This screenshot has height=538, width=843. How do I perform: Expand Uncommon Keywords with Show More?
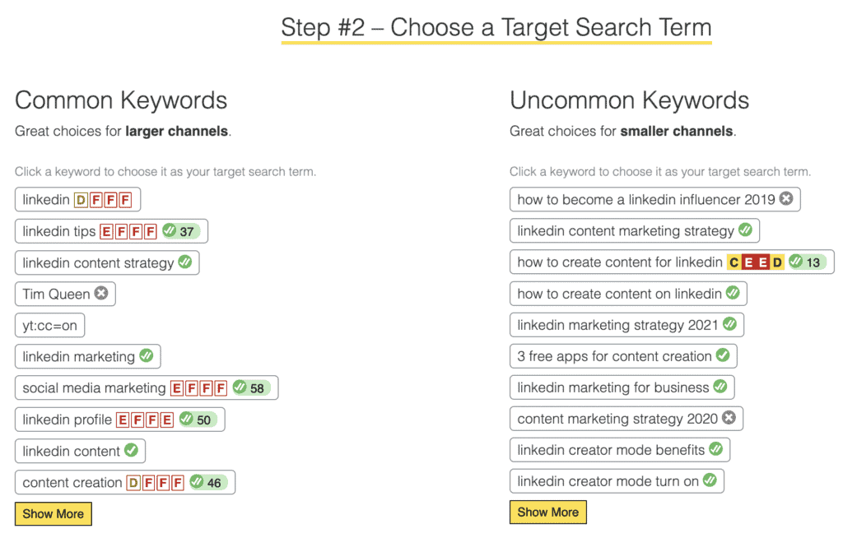tap(548, 512)
